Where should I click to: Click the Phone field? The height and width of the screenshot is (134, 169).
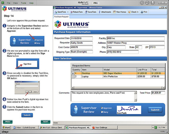pos(123,52)
